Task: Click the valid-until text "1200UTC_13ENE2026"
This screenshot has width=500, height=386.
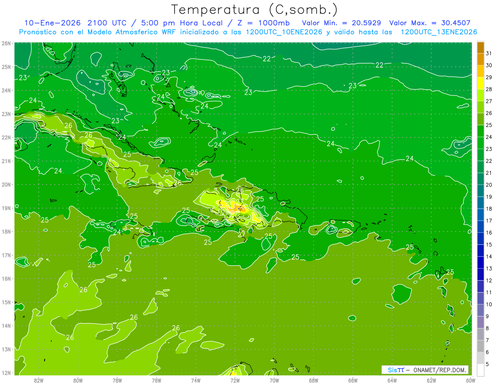Action: [x=439, y=32]
